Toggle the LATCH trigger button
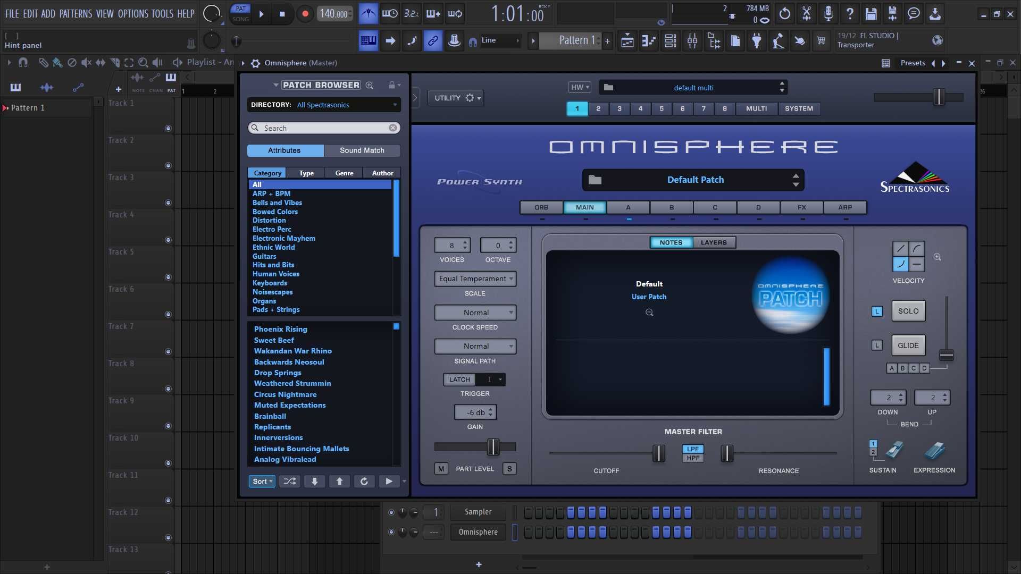 pyautogui.click(x=459, y=379)
